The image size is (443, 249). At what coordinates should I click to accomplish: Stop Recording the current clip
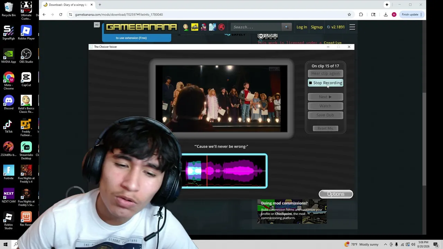coord(325,83)
